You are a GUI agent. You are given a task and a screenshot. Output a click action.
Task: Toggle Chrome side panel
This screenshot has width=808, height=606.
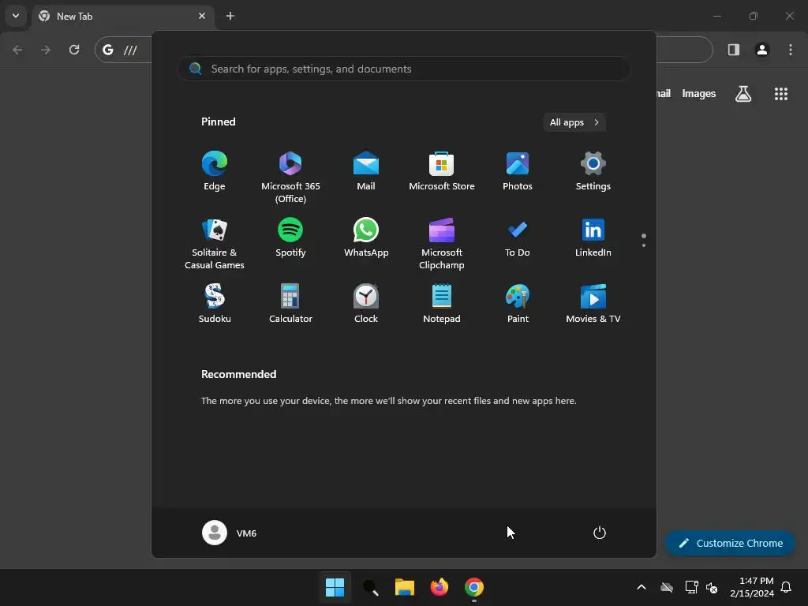pyautogui.click(x=734, y=50)
